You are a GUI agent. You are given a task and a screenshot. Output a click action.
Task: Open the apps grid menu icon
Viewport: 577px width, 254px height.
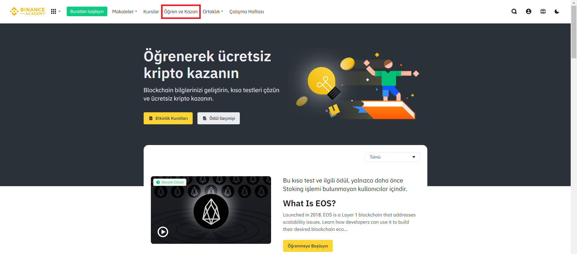click(x=53, y=11)
